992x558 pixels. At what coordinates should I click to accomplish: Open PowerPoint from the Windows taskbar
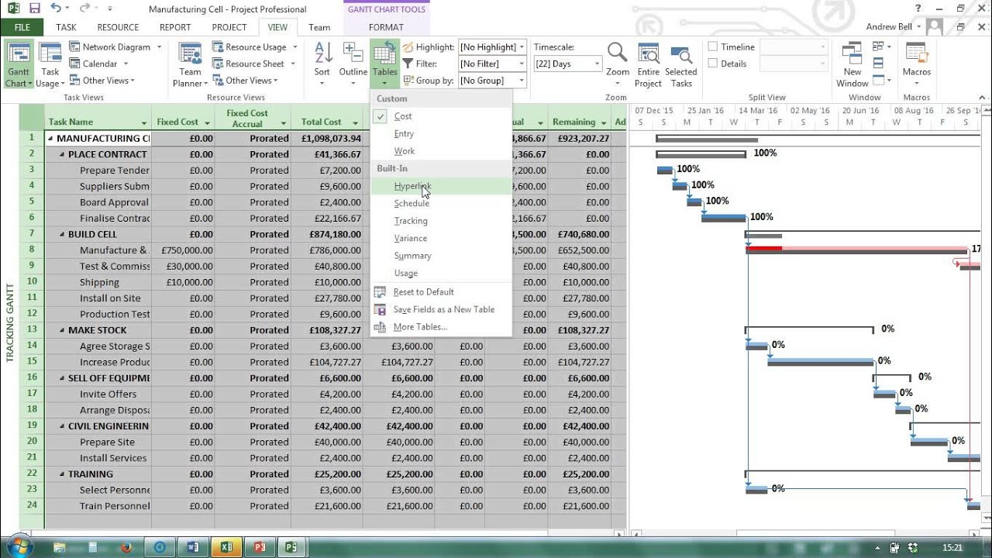[259, 547]
